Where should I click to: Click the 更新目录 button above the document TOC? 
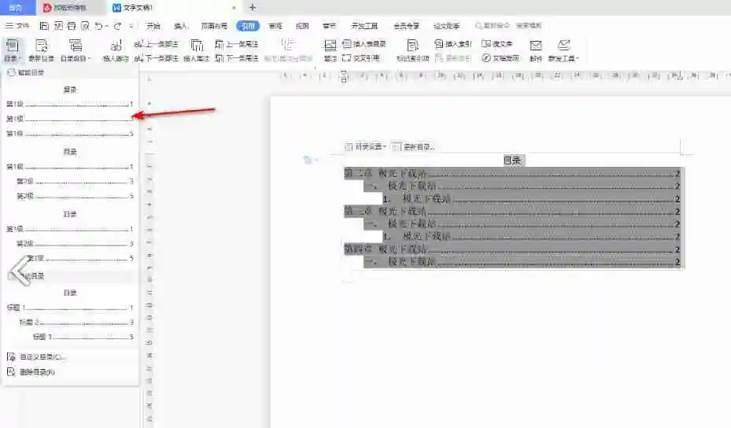point(413,147)
